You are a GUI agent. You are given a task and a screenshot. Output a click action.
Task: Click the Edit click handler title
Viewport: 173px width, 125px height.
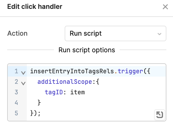pyautogui.click(x=35, y=7)
